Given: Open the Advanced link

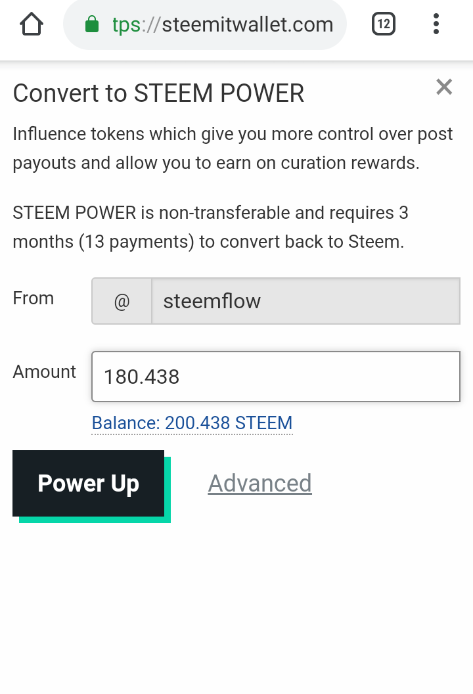Looking at the screenshot, I should [259, 484].
